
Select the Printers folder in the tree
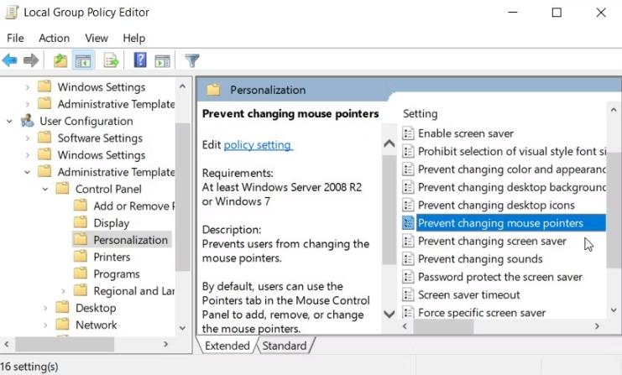[x=112, y=257]
